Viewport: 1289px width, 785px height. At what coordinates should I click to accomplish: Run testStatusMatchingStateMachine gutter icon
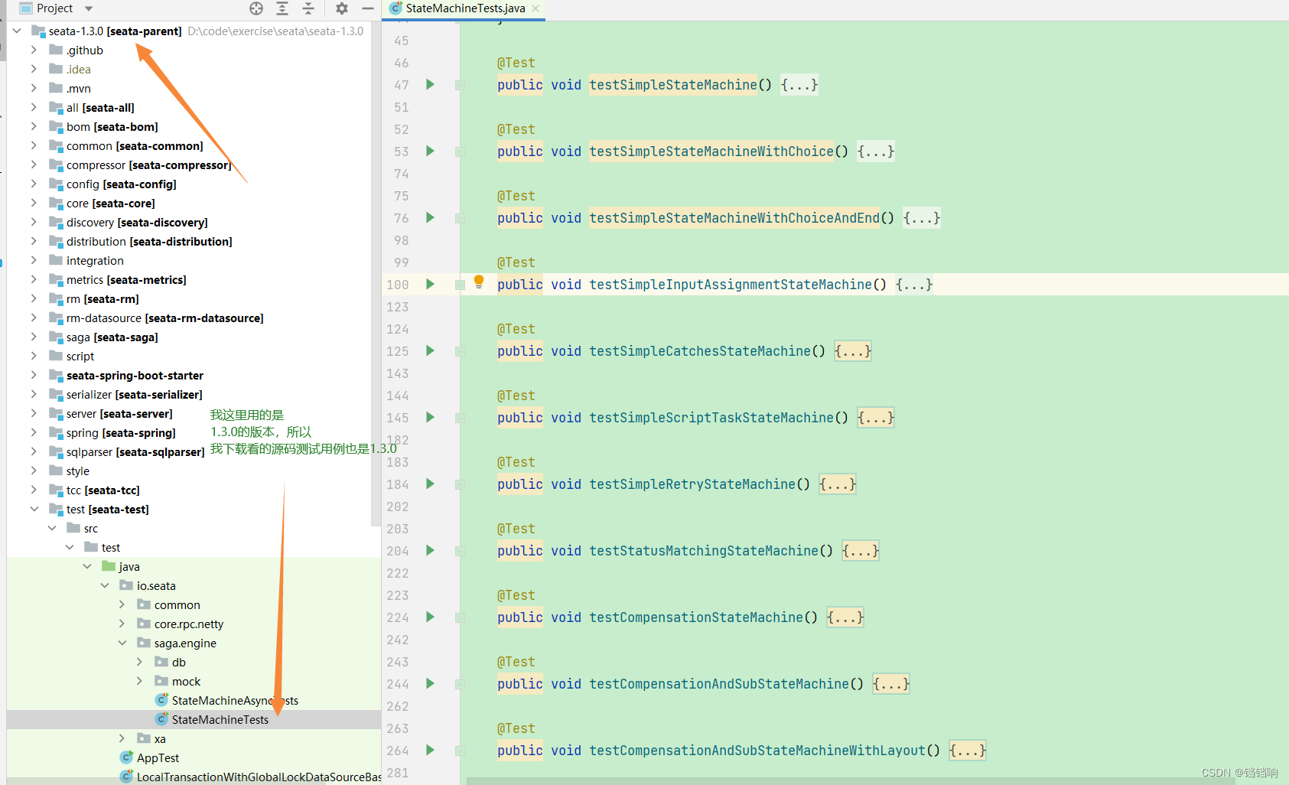pyautogui.click(x=430, y=550)
